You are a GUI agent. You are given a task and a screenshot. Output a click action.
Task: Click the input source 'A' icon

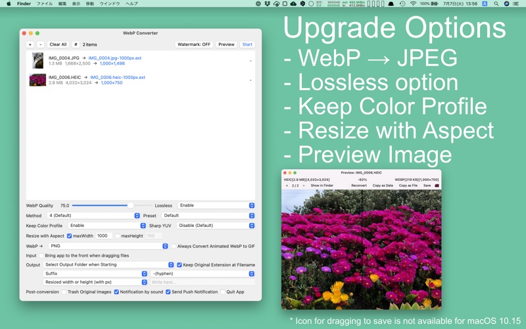[x=485, y=3]
